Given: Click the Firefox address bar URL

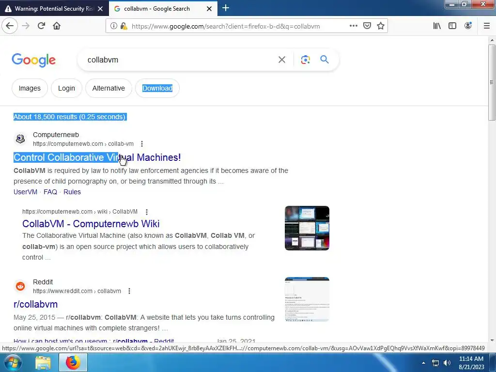Looking at the screenshot, I should (226, 26).
